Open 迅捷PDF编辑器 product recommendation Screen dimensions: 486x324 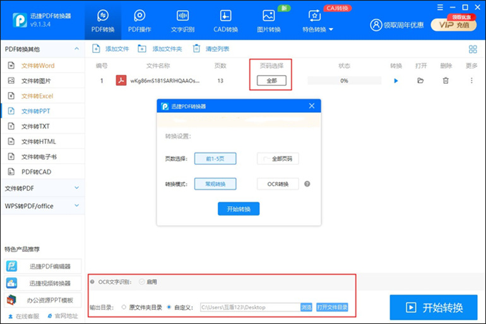(x=43, y=266)
